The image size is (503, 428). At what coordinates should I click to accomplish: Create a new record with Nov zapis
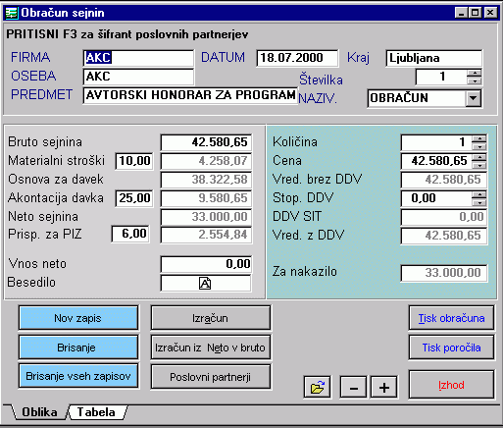point(78,318)
